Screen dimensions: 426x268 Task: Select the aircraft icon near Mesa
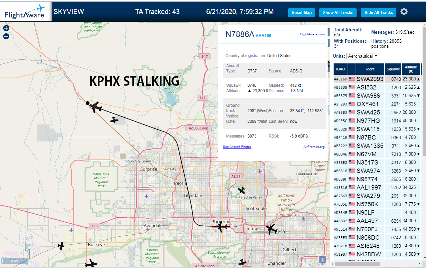[271, 229]
